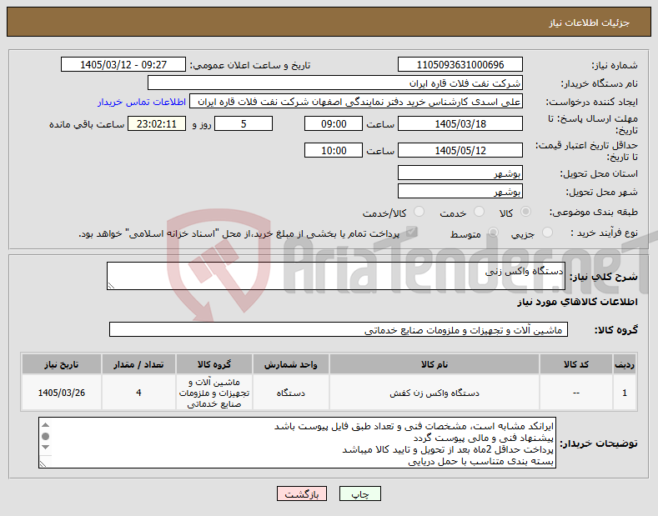Viewport: 658px width, 516px height.
Task: Click the deadline time field 09:00
Action: pyautogui.click(x=334, y=123)
